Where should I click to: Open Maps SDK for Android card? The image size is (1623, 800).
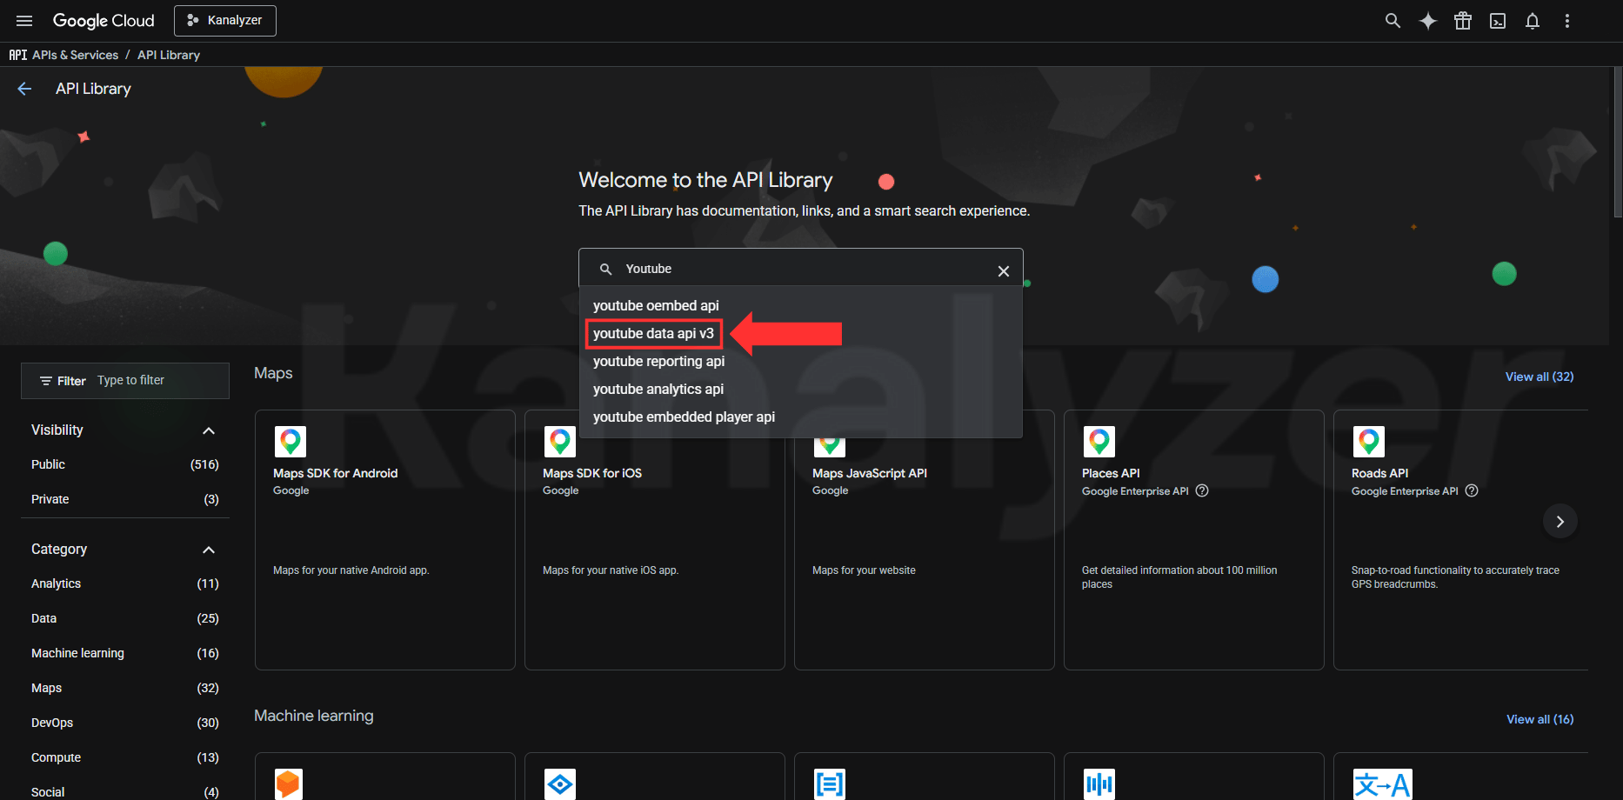coord(385,540)
